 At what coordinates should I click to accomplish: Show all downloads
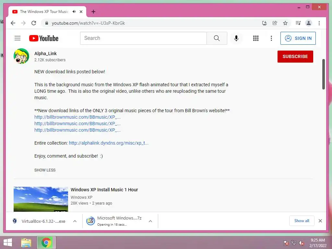302,221
